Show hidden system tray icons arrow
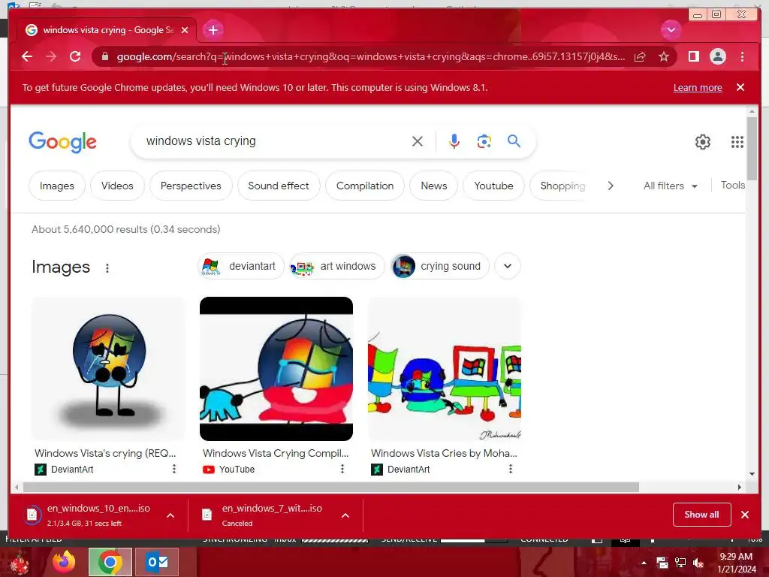769x577 pixels. pos(644,563)
